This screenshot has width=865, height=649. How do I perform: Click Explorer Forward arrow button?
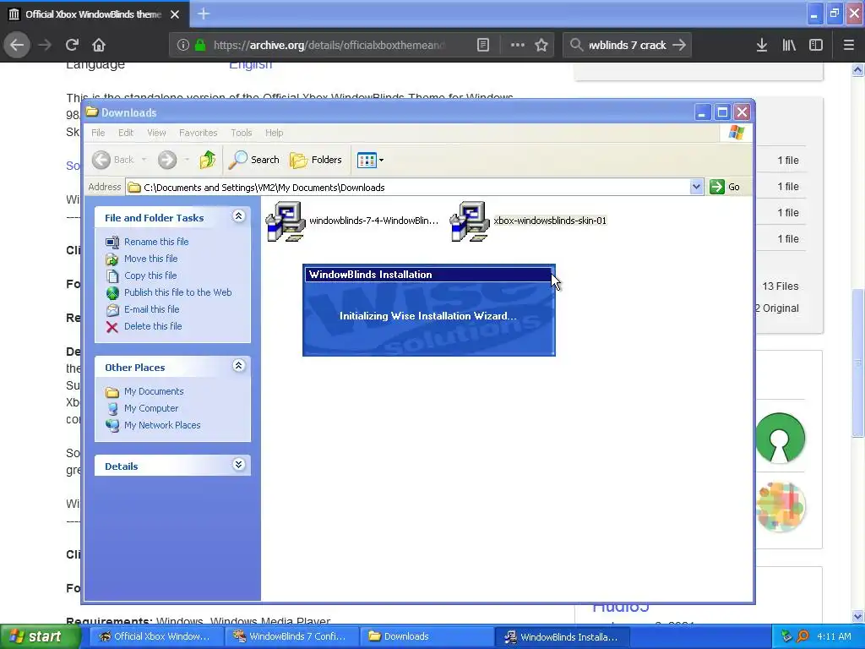[167, 160]
